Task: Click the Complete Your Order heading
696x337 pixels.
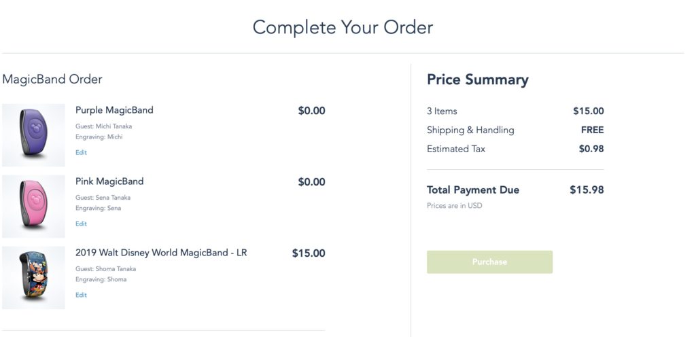Action: click(343, 27)
